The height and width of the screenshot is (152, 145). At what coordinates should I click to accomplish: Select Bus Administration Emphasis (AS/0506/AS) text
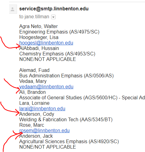pyautogui.click(x=67, y=76)
